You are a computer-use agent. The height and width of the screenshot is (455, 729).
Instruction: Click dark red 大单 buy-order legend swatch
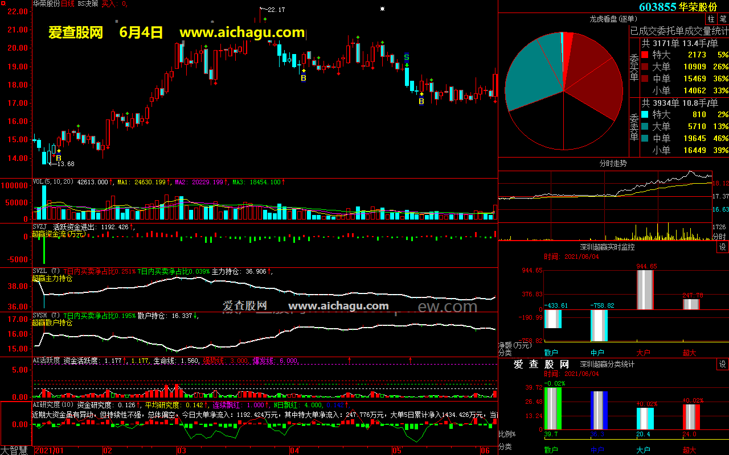(645, 67)
